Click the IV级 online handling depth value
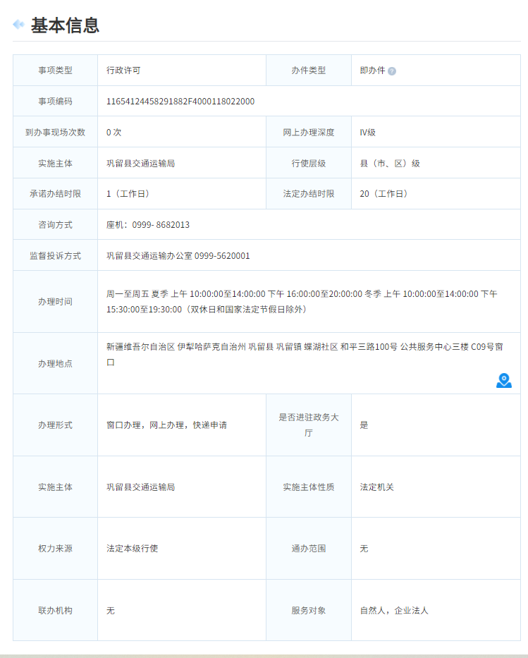528x658 pixels. pyautogui.click(x=367, y=133)
